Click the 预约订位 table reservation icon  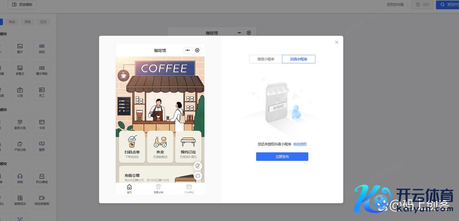pyautogui.click(x=188, y=142)
